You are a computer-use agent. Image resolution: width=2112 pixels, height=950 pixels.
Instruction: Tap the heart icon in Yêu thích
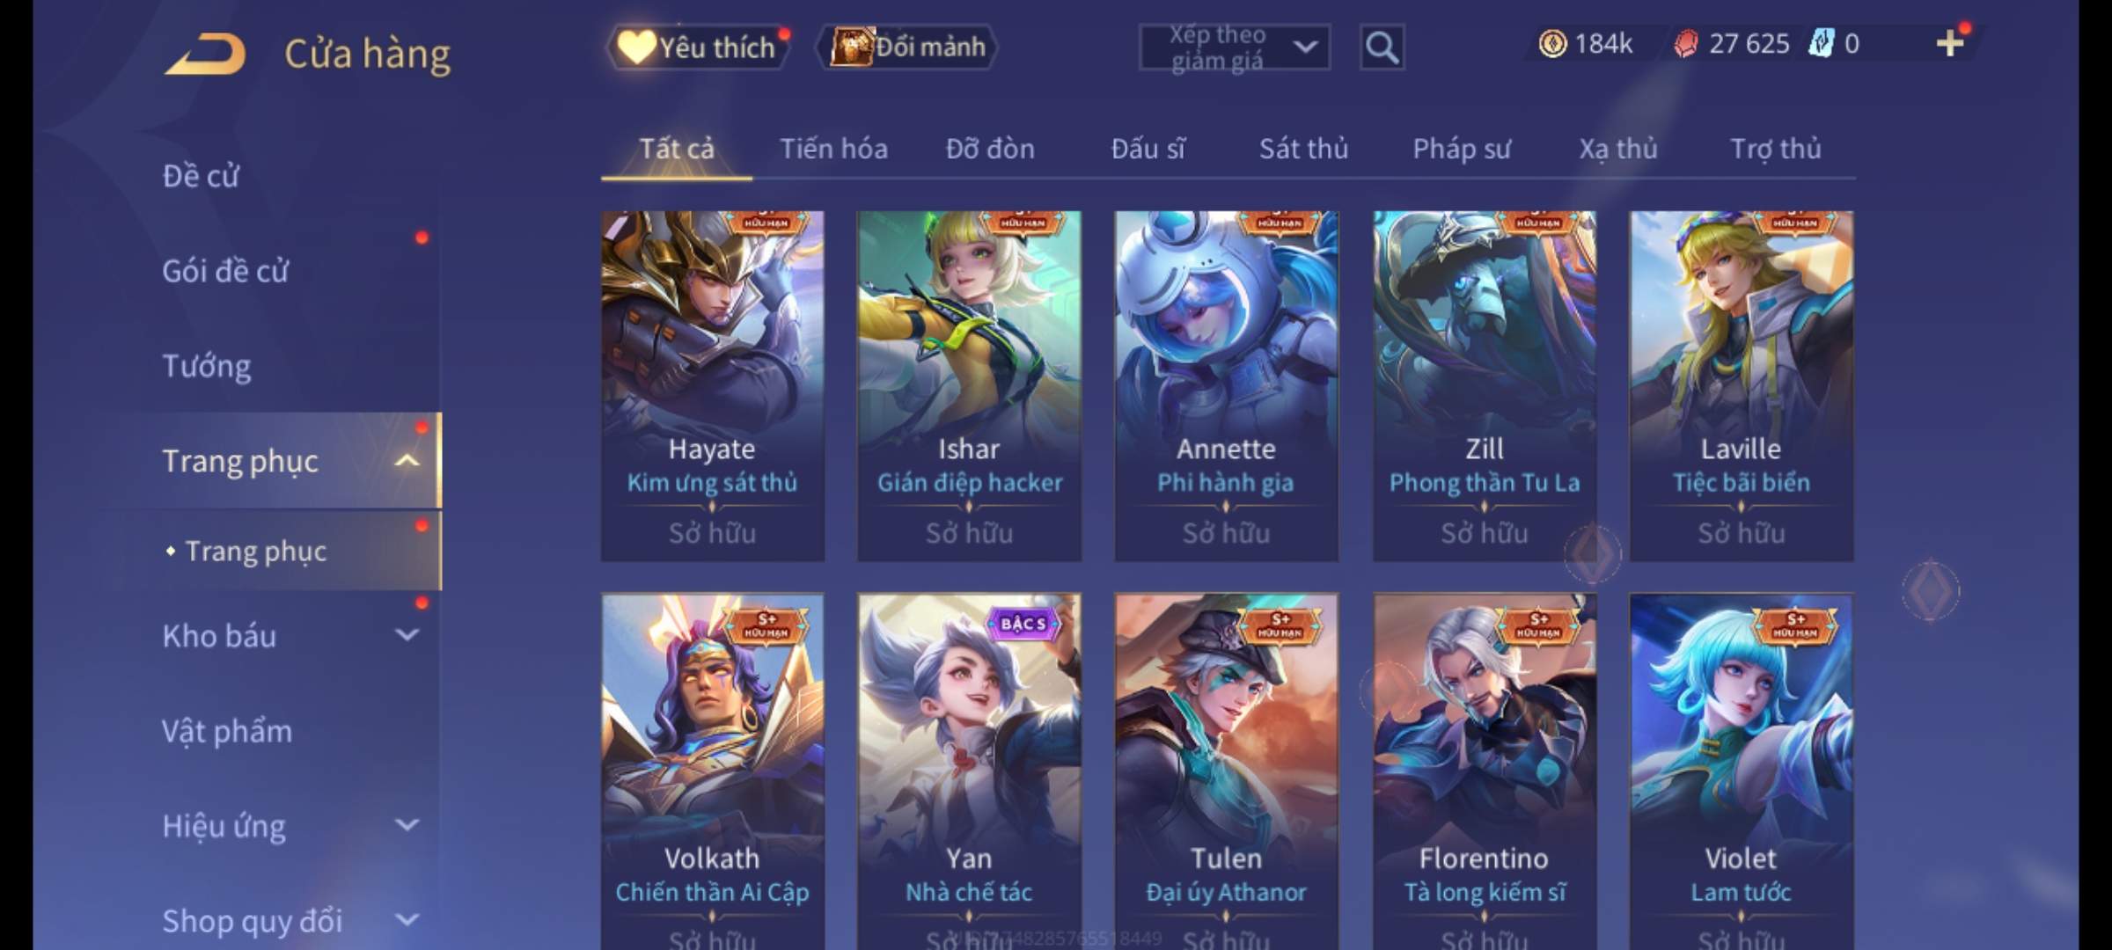(x=634, y=47)
